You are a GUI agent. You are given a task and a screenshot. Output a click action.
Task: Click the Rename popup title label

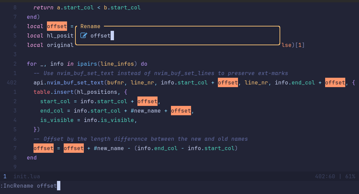pos(91,26)
